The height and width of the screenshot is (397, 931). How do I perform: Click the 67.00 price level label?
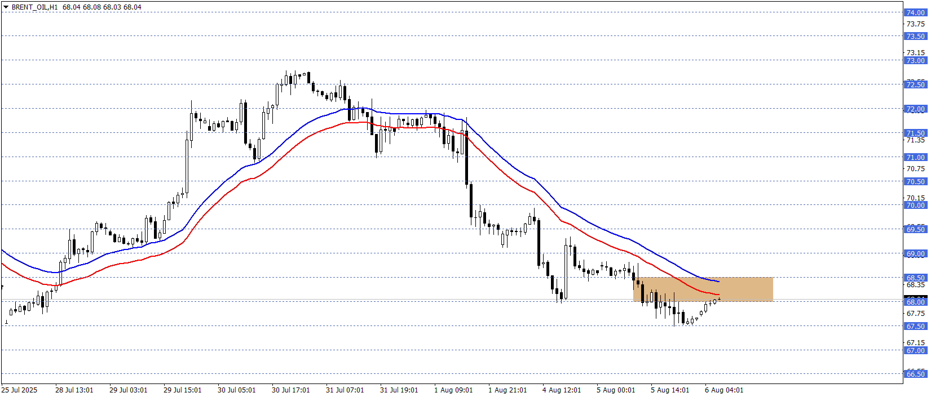[x=915, y=350]
